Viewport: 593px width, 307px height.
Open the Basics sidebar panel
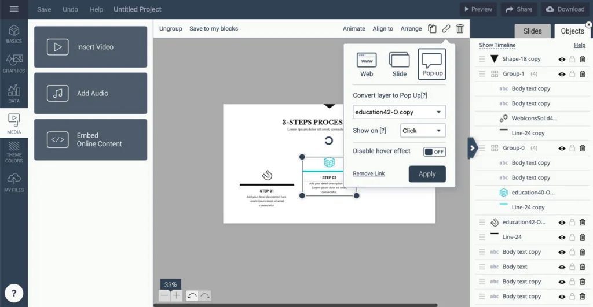tap(14, 34)
